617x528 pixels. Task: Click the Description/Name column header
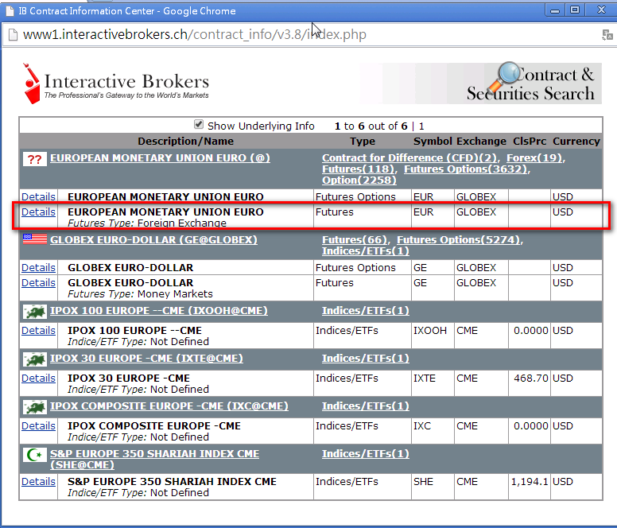coord(186,142)
